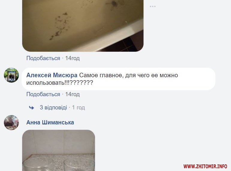Like the bathtub photo comment with Подобається
The height and width of the screenshot is (171, 231).
coord(43,58)
